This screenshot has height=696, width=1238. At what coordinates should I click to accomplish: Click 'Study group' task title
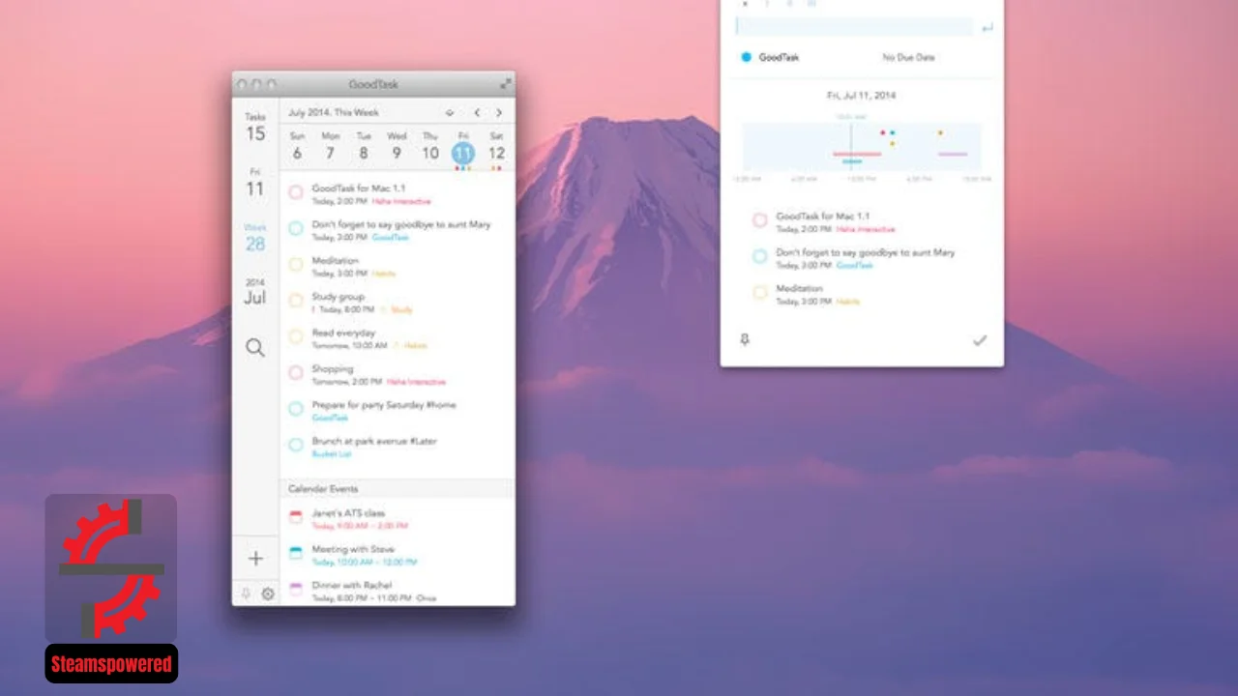coord(338,297)
